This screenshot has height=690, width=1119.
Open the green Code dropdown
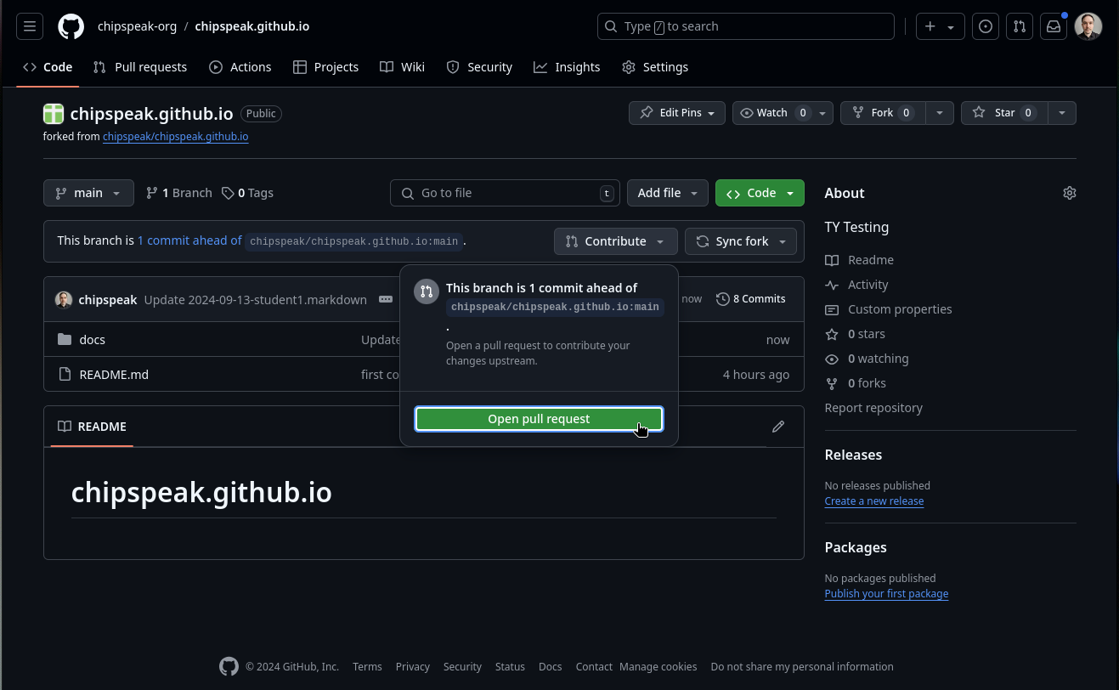pos(760,193)
